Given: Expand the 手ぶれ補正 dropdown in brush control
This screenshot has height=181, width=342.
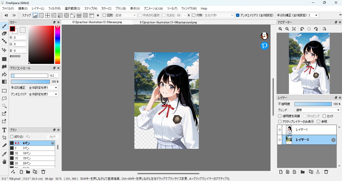Looking at the screenshot, I should click(x=43, y=88).
